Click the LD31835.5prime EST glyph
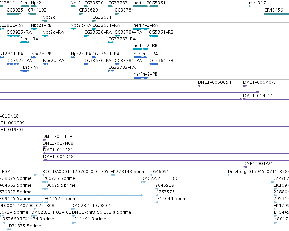This screenshot has height=231, width=289. pyautogui.click(x=9, y=229)
